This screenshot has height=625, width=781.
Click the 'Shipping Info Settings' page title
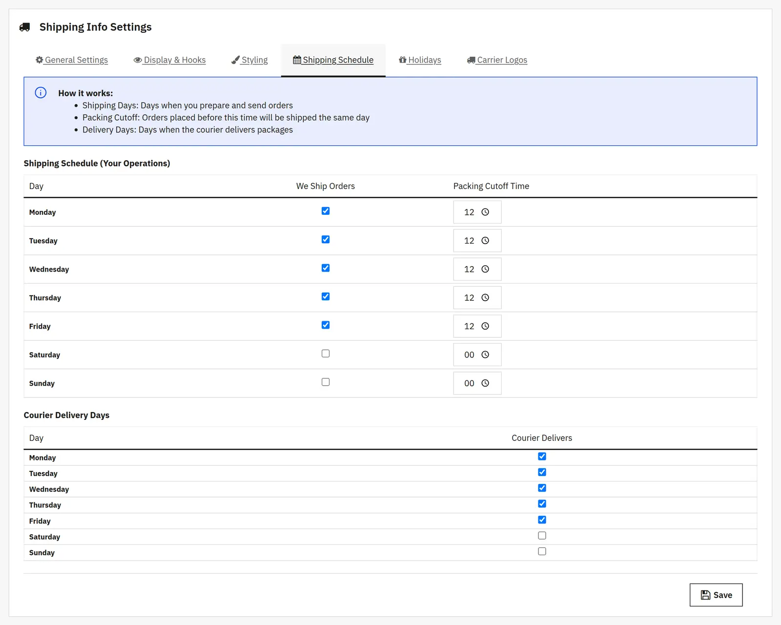96,27
